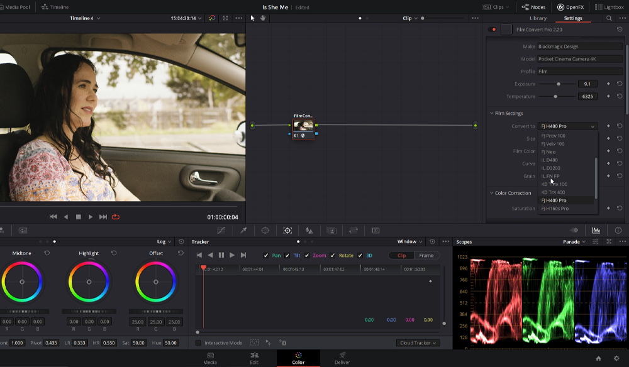Open the Log wheels mode dropdown
Viewport: 629px width, 367px height.
pos(164,241)
